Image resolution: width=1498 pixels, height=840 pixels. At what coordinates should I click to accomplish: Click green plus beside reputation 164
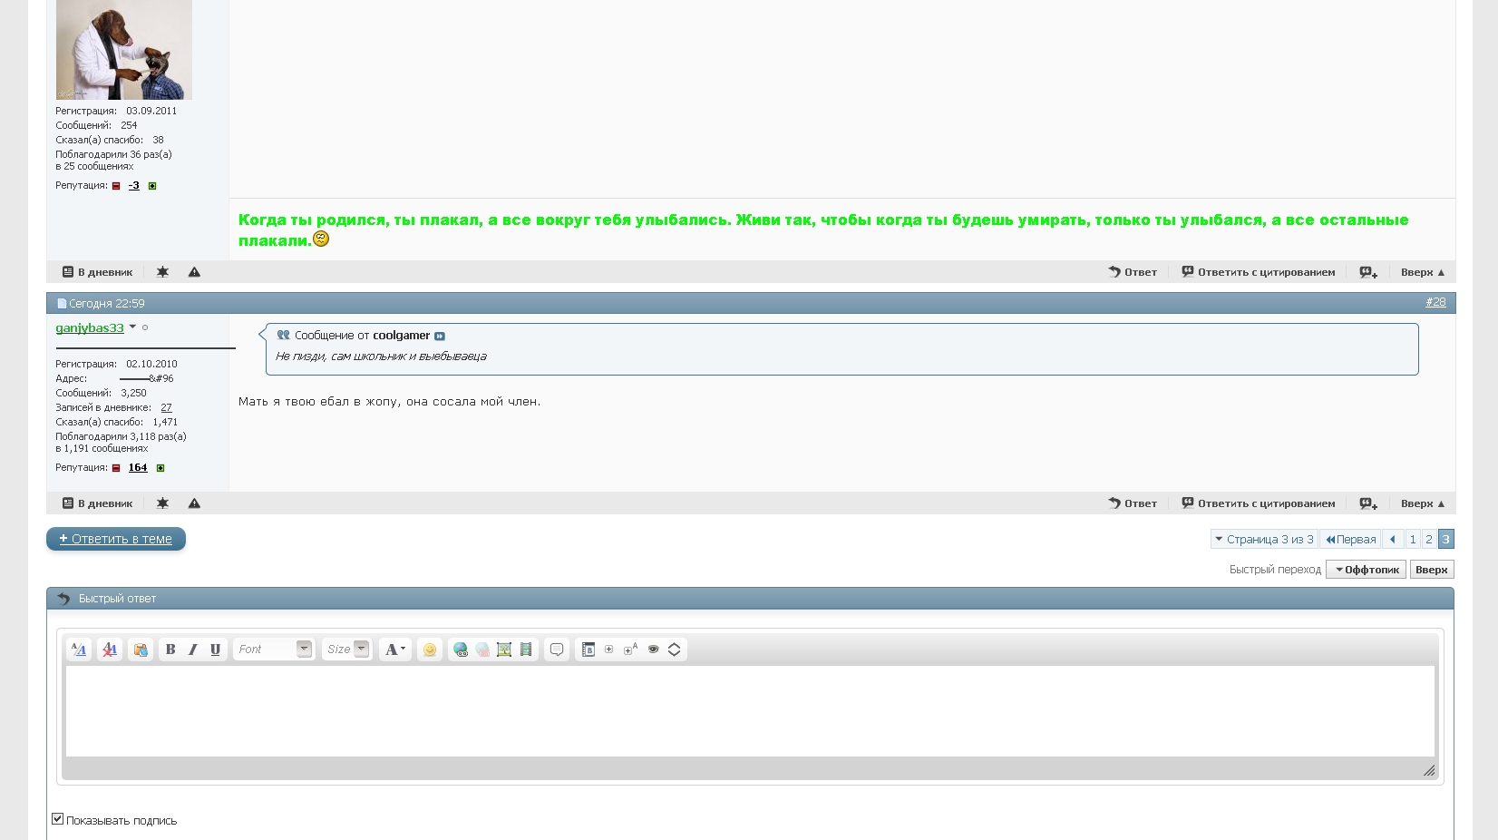tap(160, 468)
